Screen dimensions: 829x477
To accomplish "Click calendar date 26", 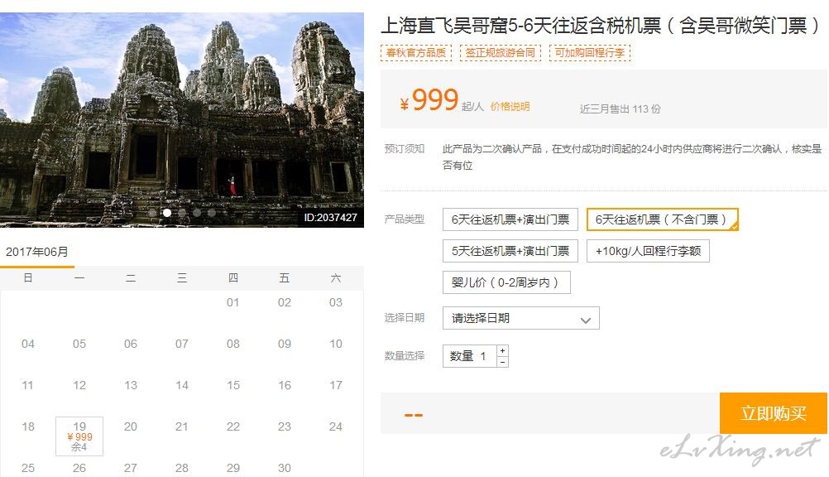I will [x=79, y=467].
